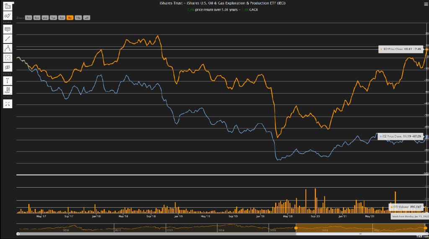The height and width of the screenshot is (239, 429).
Task: Select the dashed rectangle measure tool
Action: (x=8, y=58)
